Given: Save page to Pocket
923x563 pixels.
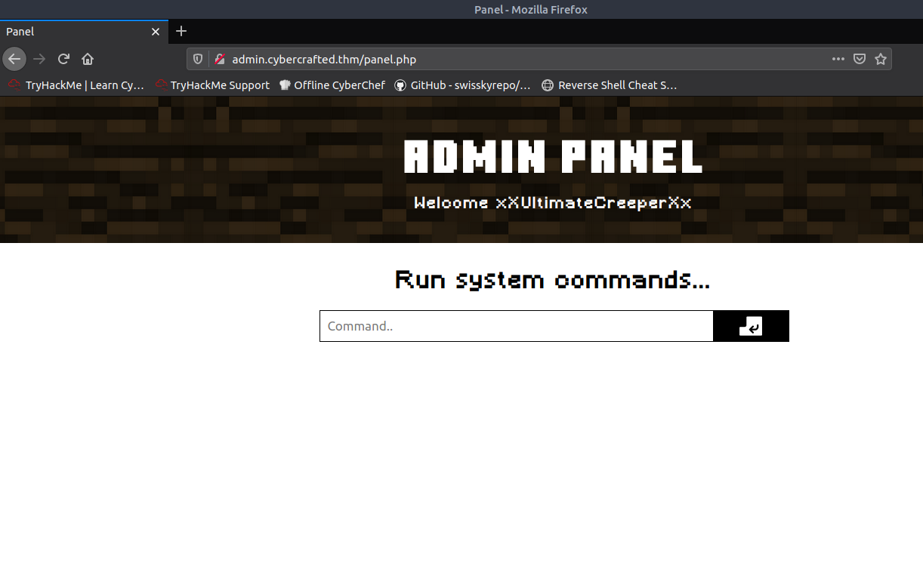Looking at the screenshot, I should 860,59.
